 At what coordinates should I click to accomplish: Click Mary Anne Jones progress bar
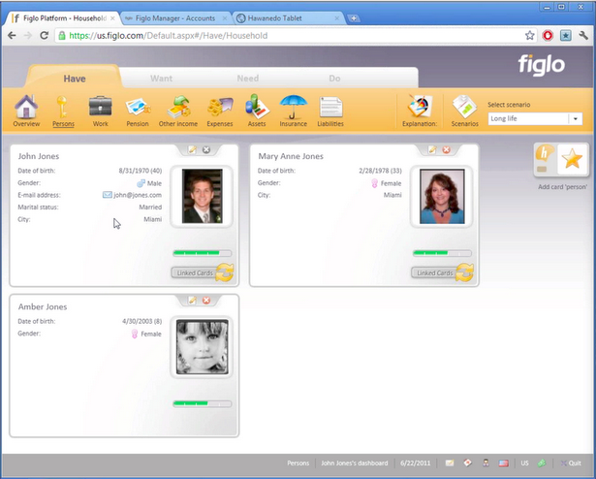(442, 253)
